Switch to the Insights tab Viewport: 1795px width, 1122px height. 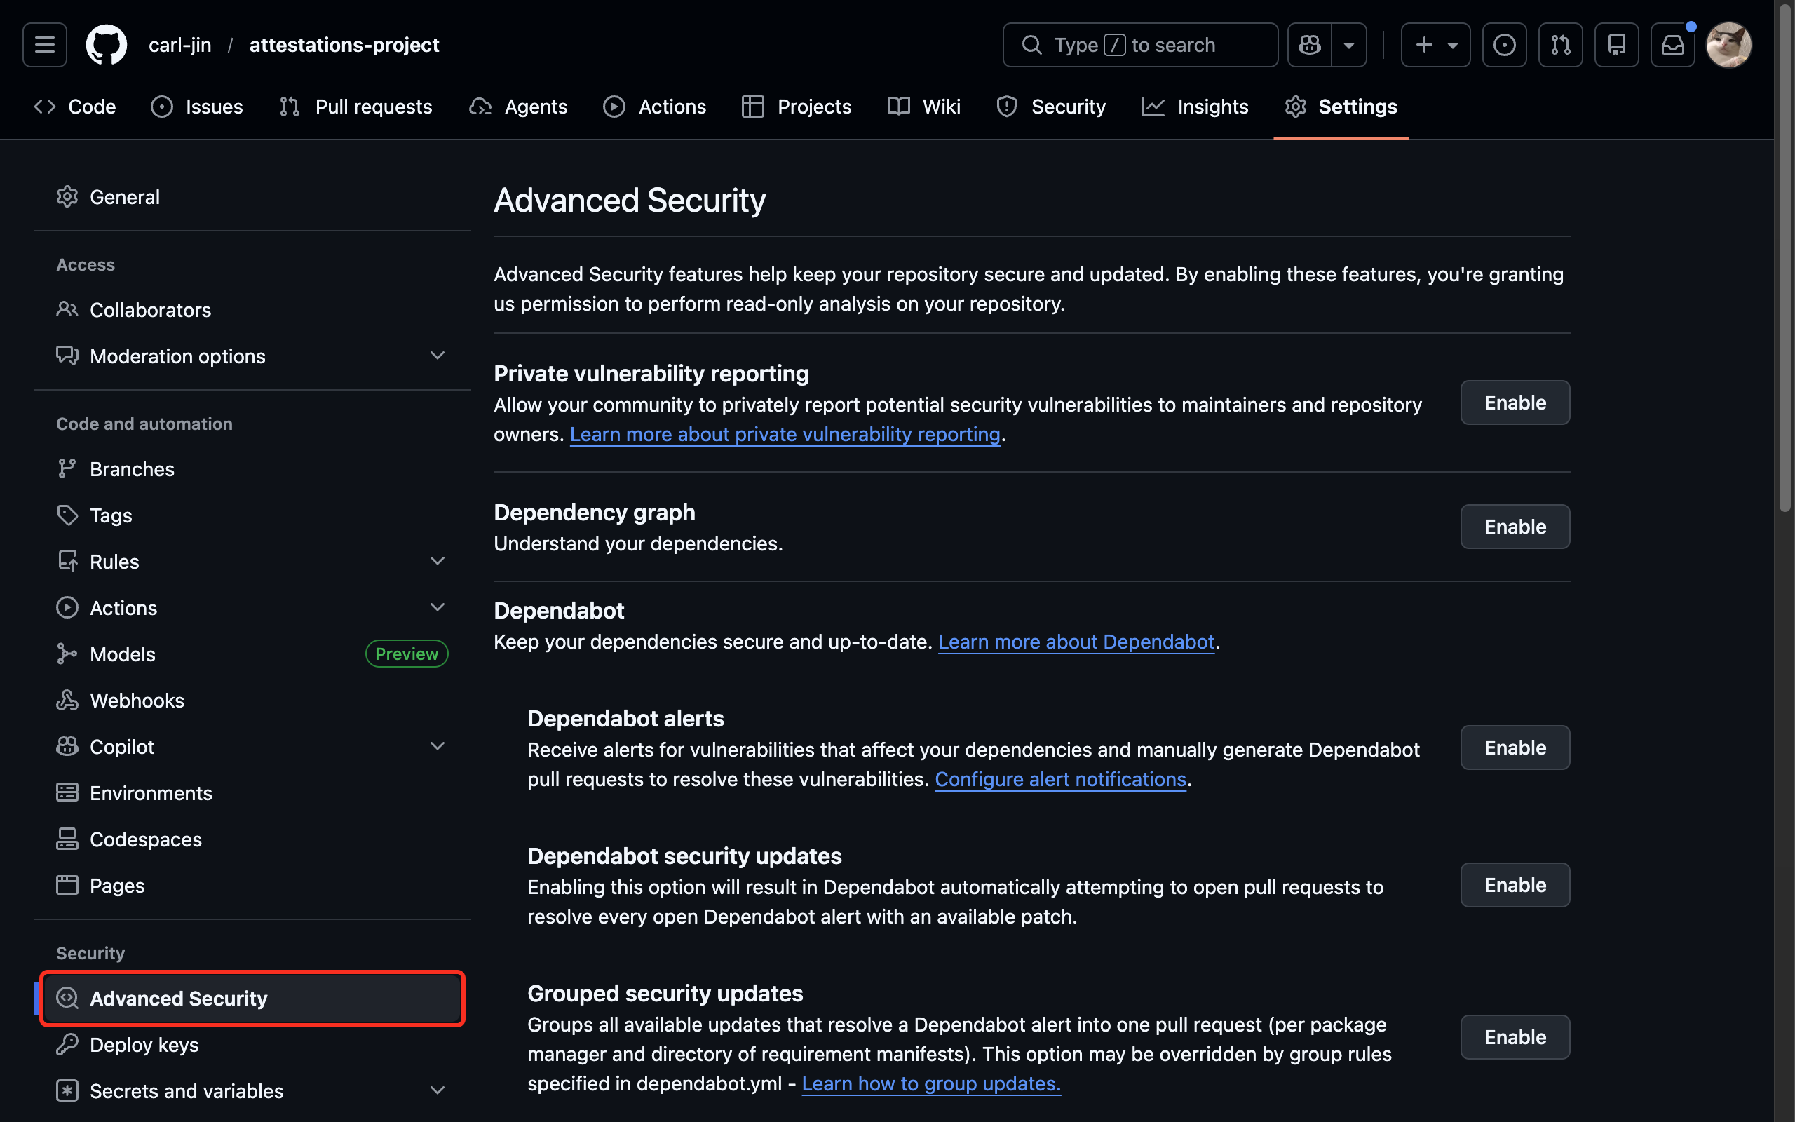pyautogui.click(x=1213, y=106)
